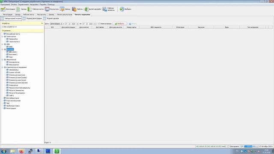This screenshot has width=274, height=154.
Task: Click the blue progress bar in status bar
Action: pos(251,146)
